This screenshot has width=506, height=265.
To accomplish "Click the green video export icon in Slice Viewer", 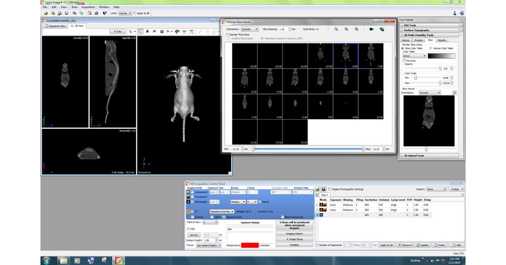I will point(371,29).
